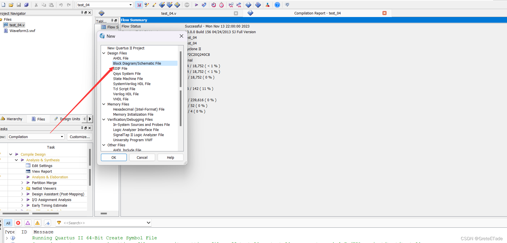Screen dimensions: 507x243
Task: Open the Design Units navigator tab
Action: coord(67,119)
